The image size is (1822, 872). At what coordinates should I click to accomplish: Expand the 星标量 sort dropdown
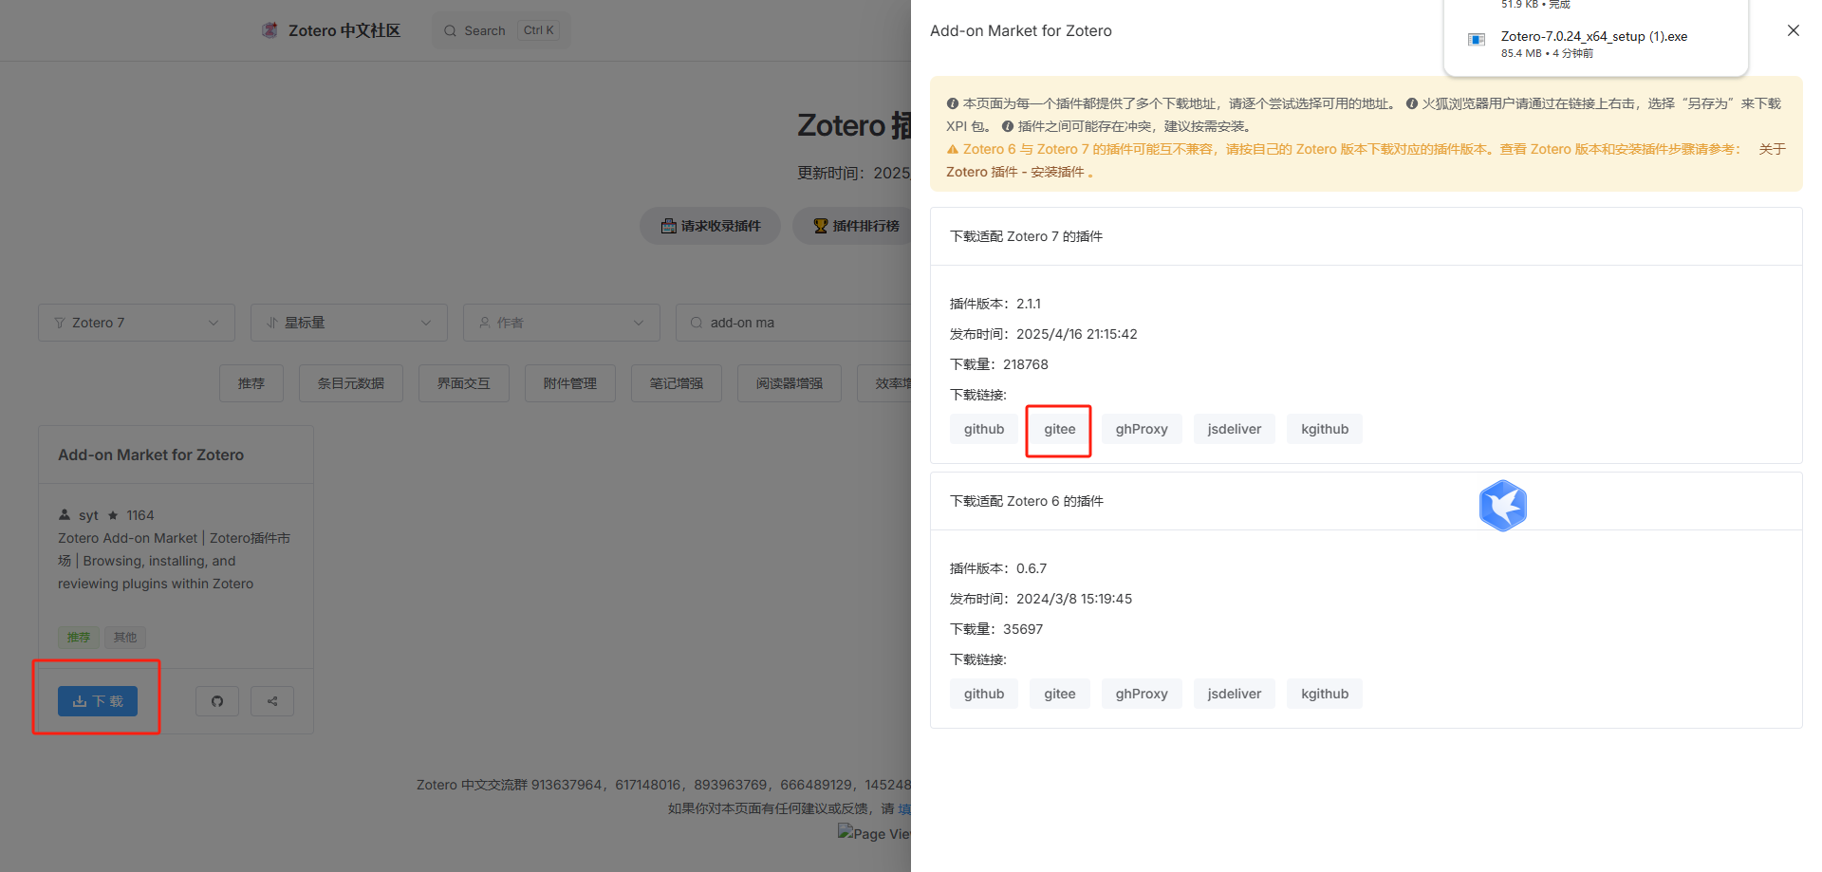(349, 323)
